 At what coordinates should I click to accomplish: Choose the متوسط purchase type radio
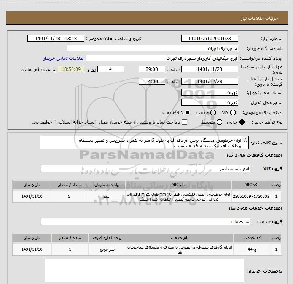[x=220, y=122]
